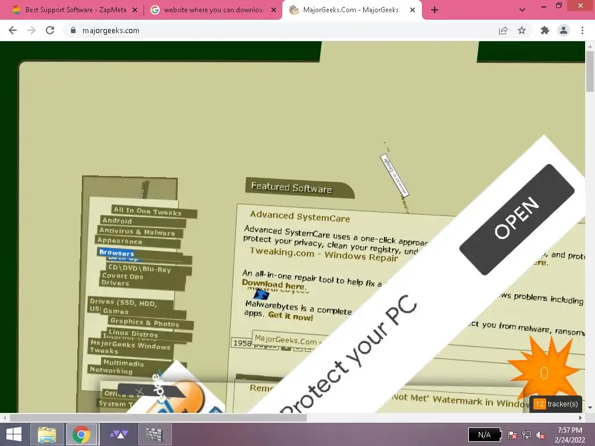Open the Networking category
Image resolution: width=595 pixels, height=446 pixels.
(111, 371)
